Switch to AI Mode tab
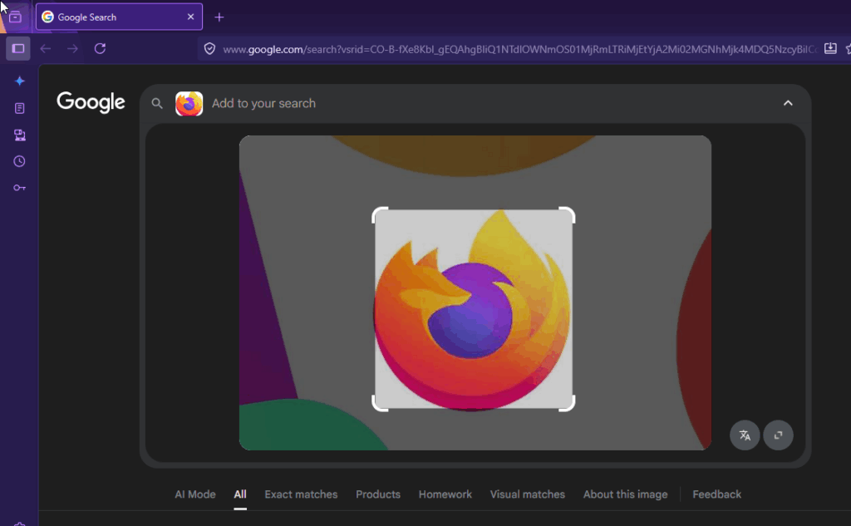The height and width of the screenshot is (526, 851). point(194,494)
